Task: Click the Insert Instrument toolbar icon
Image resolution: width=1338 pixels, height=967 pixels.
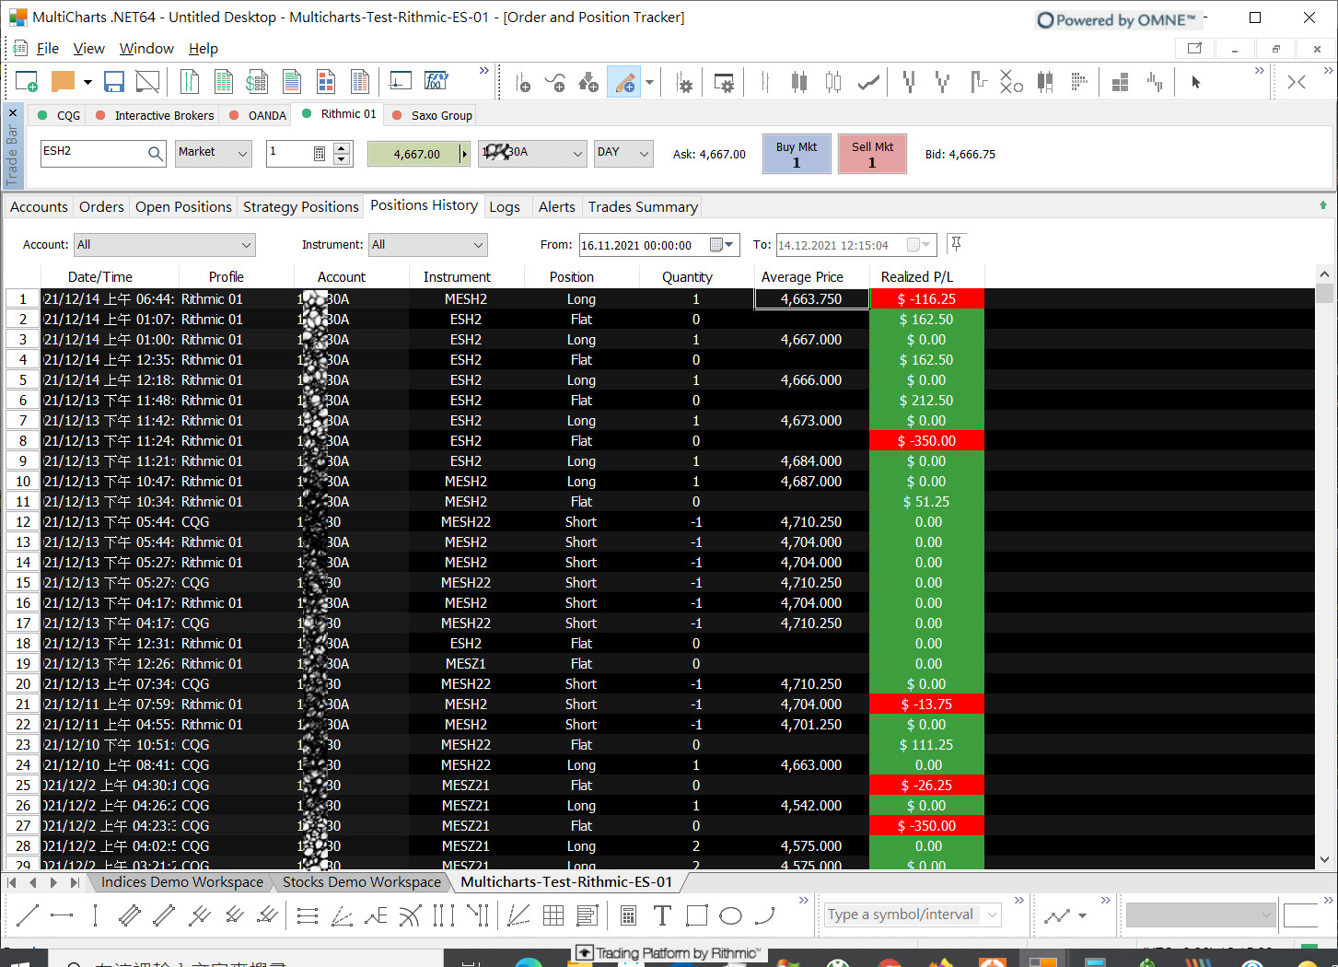Action: coord(522,83)
